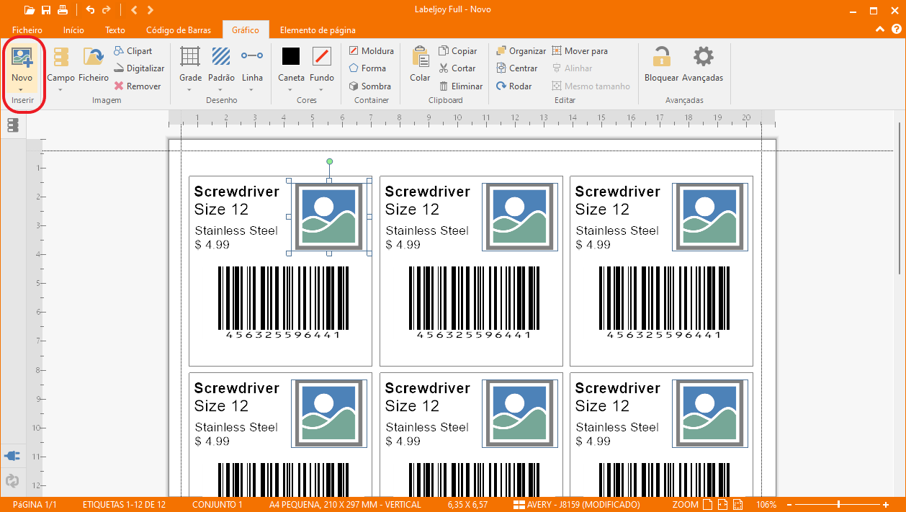906x512 pixels.
Task: Switch to the Início tab
Action: tap(73, 30)
